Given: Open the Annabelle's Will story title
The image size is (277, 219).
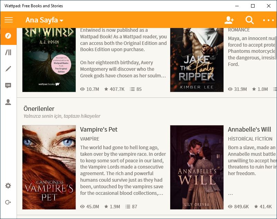Looking at the screenshot, I should [249, 130].
